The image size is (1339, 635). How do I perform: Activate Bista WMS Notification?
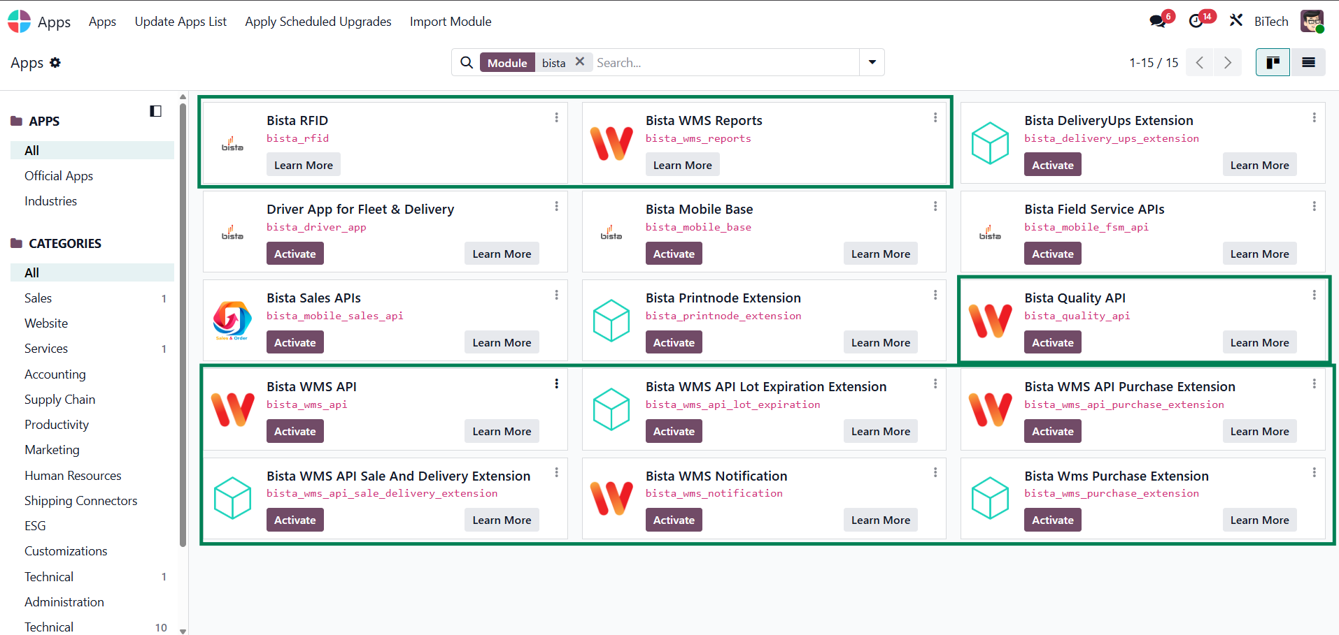coord(674,520)
